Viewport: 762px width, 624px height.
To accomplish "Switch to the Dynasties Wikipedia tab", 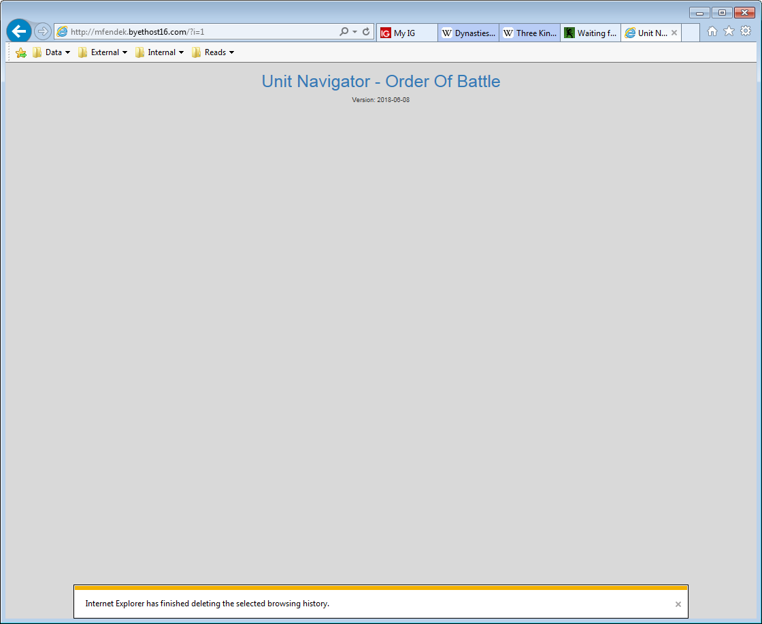I will tap(468, 33).
